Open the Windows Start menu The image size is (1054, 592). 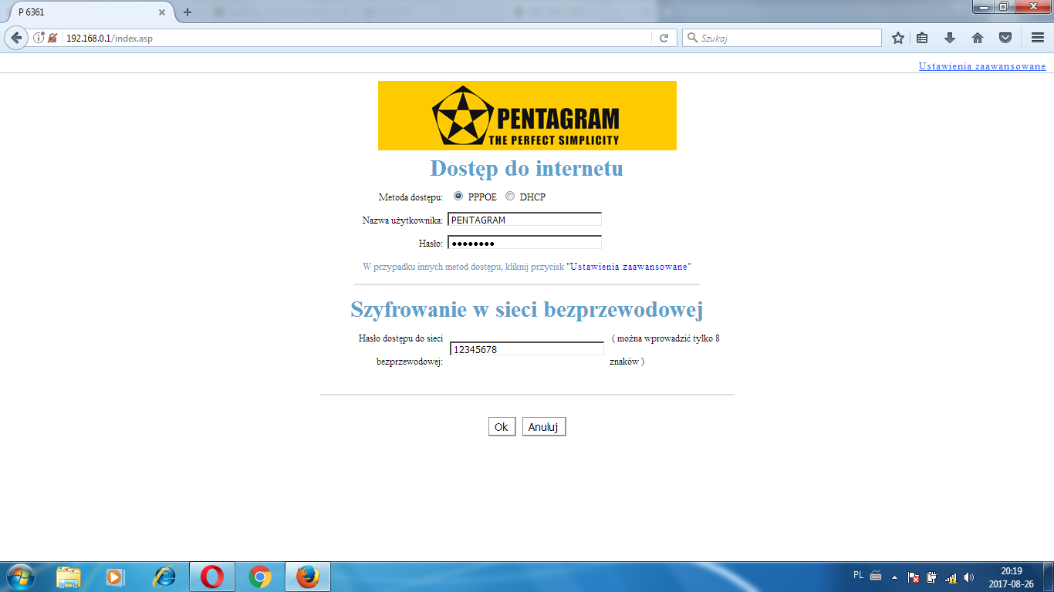click(x=19, y=577)
